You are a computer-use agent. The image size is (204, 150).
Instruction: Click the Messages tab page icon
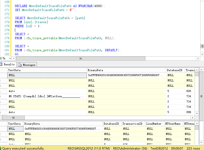(x=20, y=65)
